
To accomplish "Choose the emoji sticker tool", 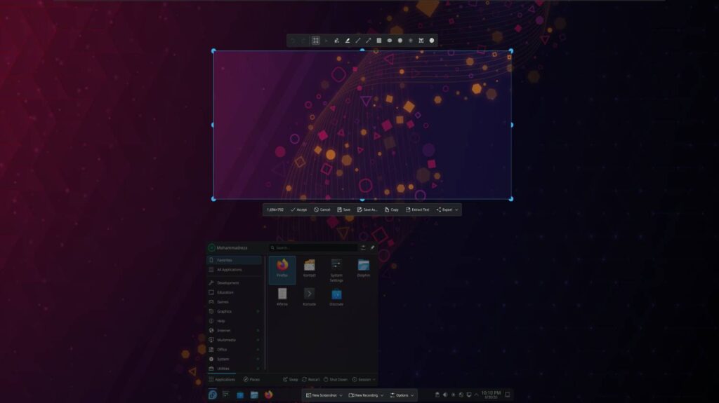I will [432, 41].
